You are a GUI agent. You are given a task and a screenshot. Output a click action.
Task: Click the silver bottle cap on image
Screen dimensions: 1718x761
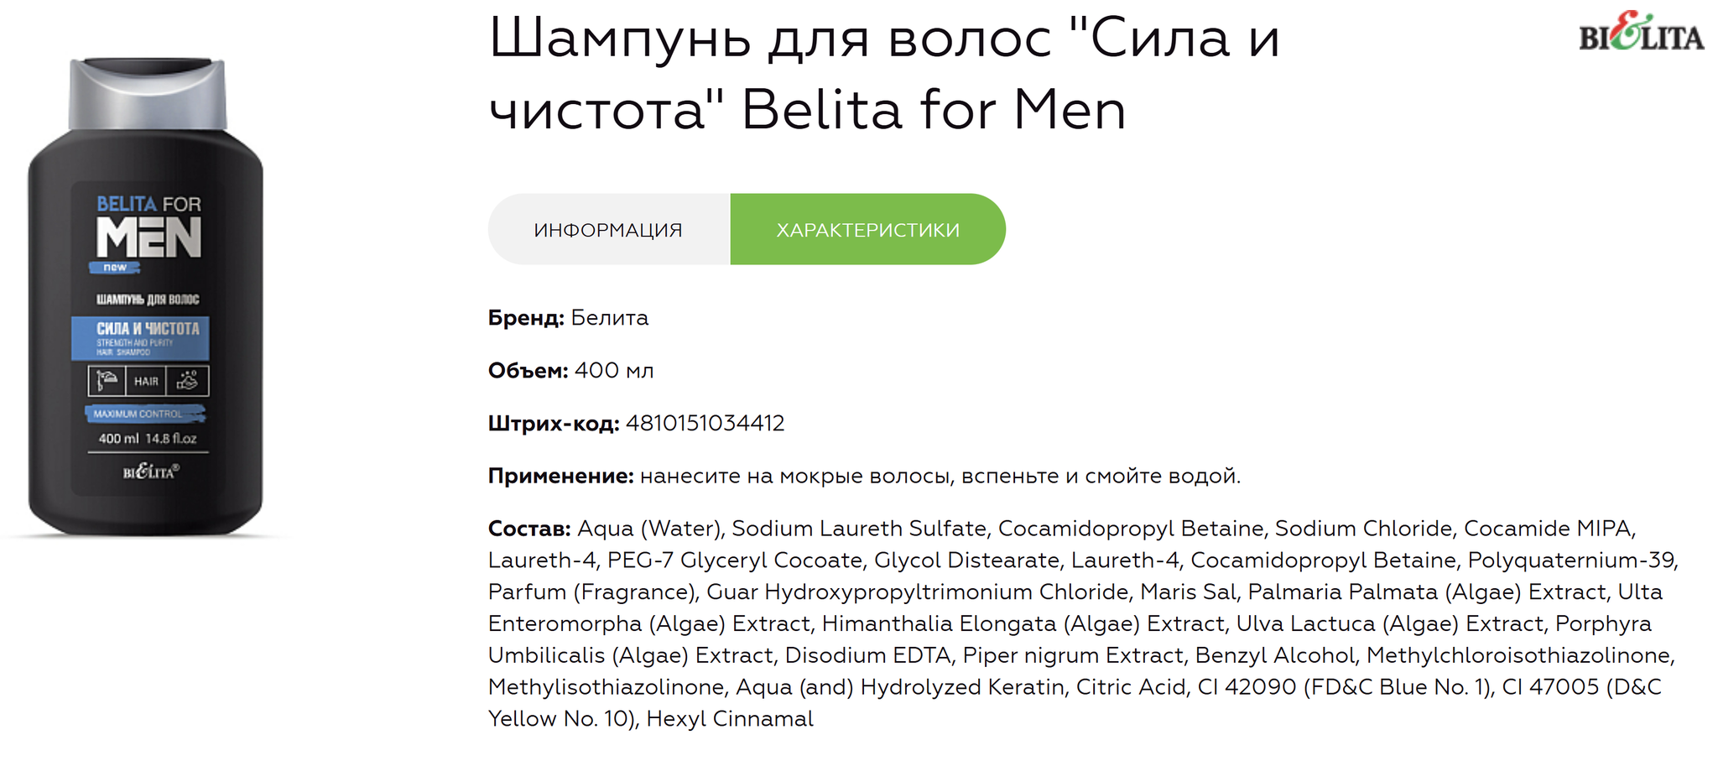[148, 94]
